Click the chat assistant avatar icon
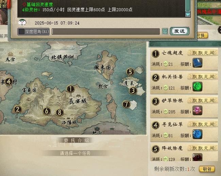Image resolution: width=221 pixels, height=176 pixels. coord(22,22)
